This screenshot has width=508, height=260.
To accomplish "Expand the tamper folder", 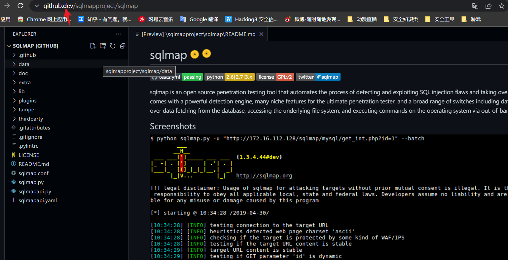I will coord(66,110).
